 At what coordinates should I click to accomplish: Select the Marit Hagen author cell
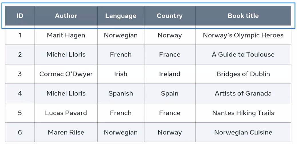(66, 35)
